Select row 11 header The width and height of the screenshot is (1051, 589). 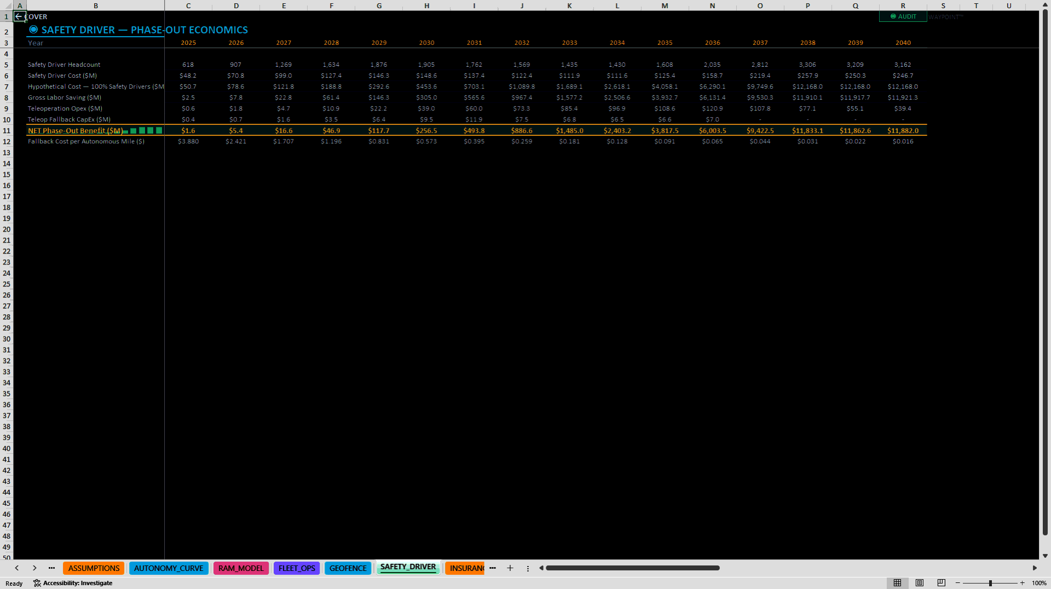click(7, 131)
